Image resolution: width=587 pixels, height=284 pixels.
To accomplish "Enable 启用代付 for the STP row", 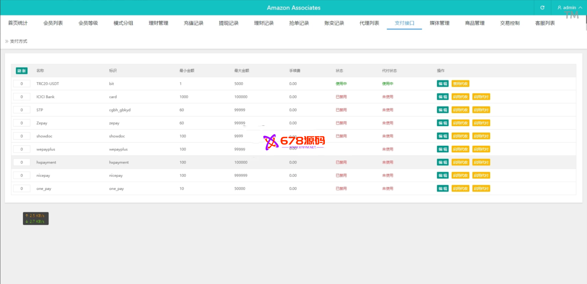I will 481,110.
